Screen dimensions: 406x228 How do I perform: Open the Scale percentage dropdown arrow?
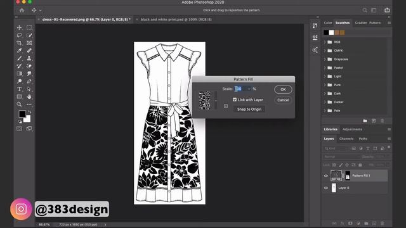click(249, 89)
